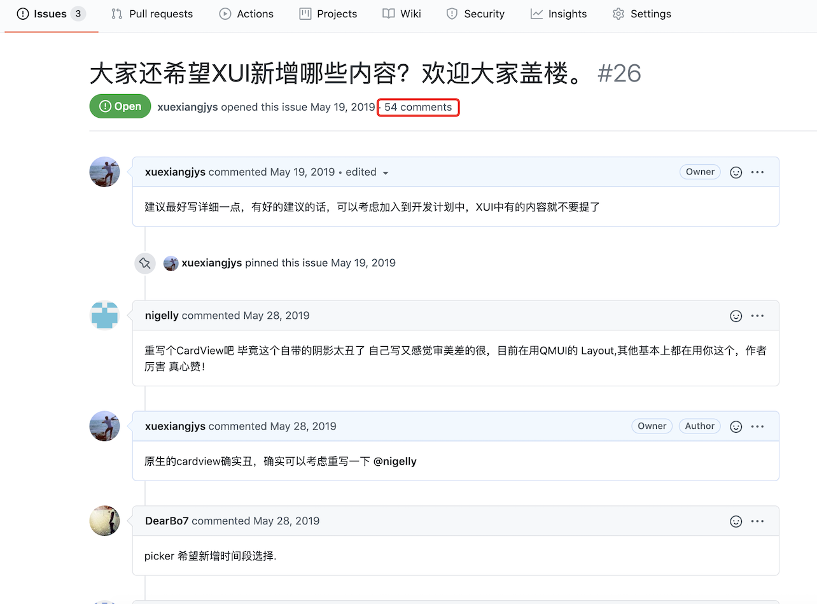Add reaction to xuexiangjys May 28 reply

tap(736, 427)
